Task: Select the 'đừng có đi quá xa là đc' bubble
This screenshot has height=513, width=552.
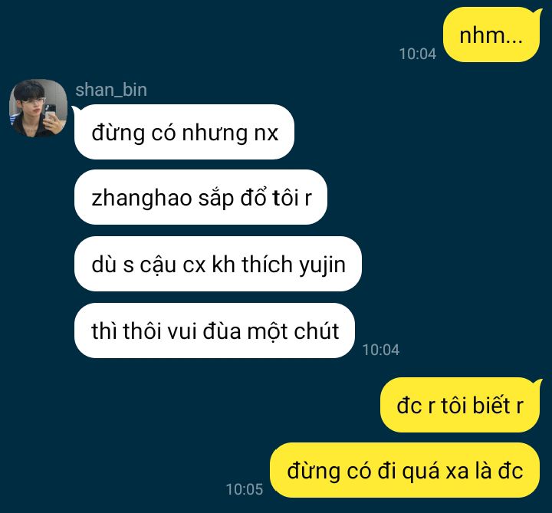Action: click(x=405, y=470)
